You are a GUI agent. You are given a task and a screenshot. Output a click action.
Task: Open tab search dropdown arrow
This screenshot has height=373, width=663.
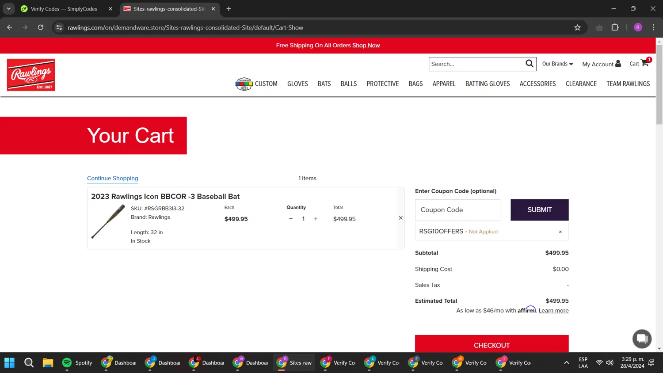click(x=8, y=9)
